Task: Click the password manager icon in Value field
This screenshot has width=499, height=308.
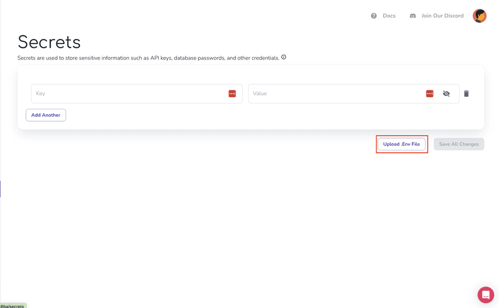Action: pos(429,93)
